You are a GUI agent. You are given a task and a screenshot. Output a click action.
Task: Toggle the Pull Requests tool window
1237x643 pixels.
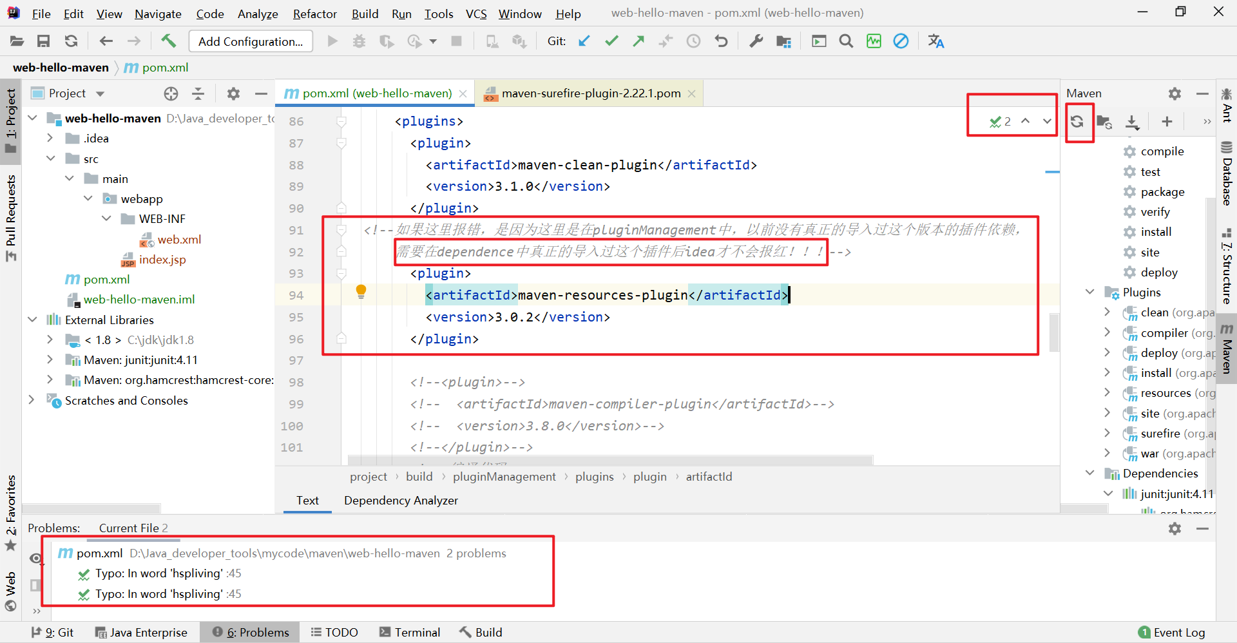[x=11, y=218]
